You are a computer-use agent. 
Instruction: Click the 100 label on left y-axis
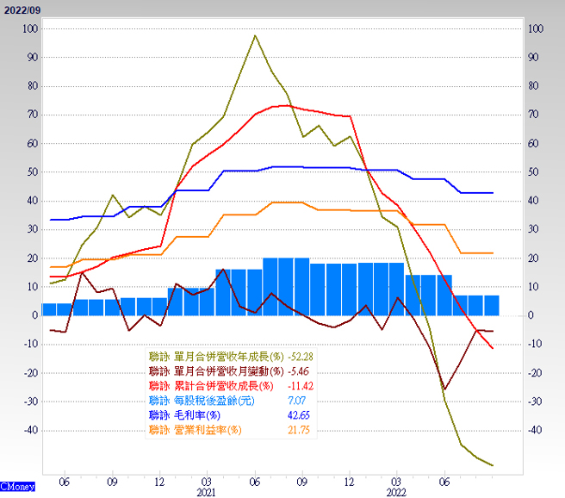coord(30,28)
